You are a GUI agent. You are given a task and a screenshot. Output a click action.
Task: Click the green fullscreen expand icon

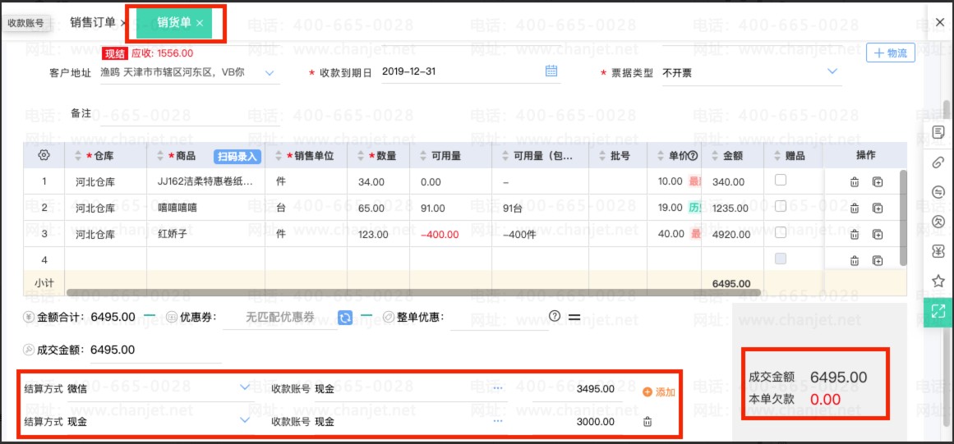[x=938, y=312]
